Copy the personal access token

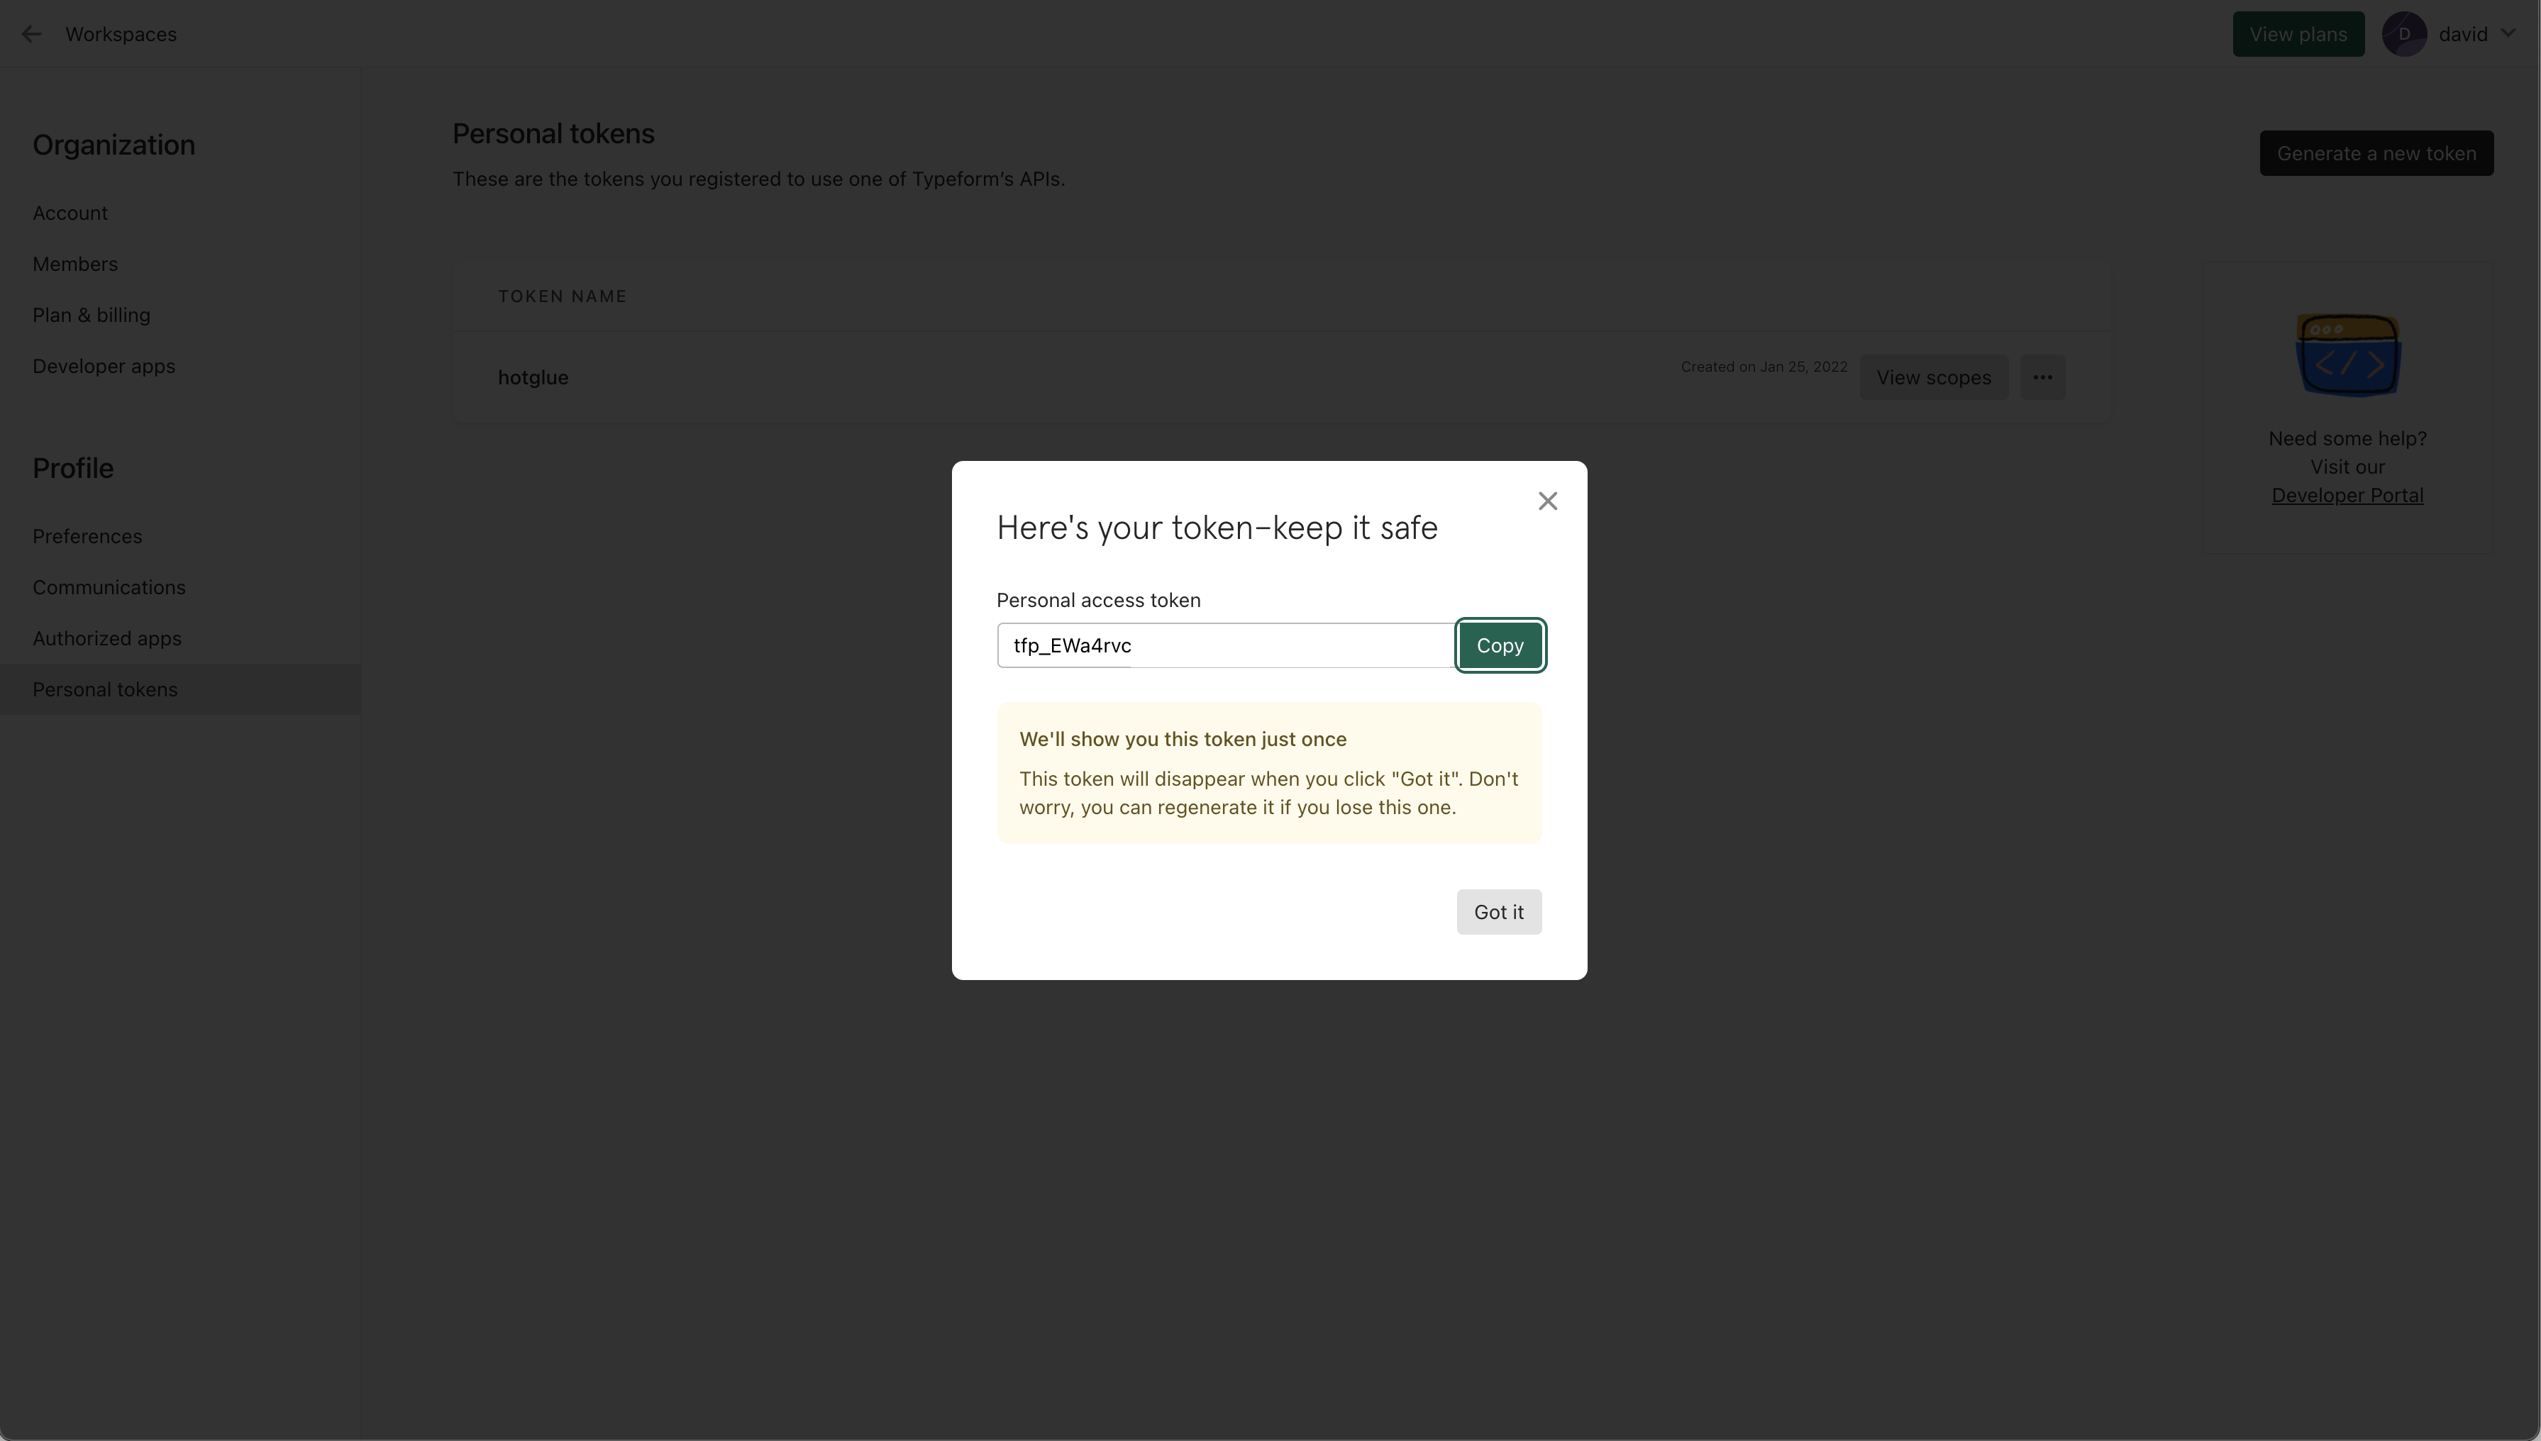1499,645
